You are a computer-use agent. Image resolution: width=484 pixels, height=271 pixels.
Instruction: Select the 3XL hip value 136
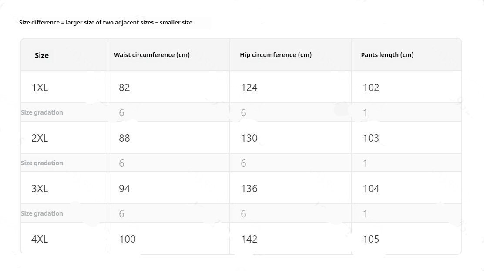(249, 189)
